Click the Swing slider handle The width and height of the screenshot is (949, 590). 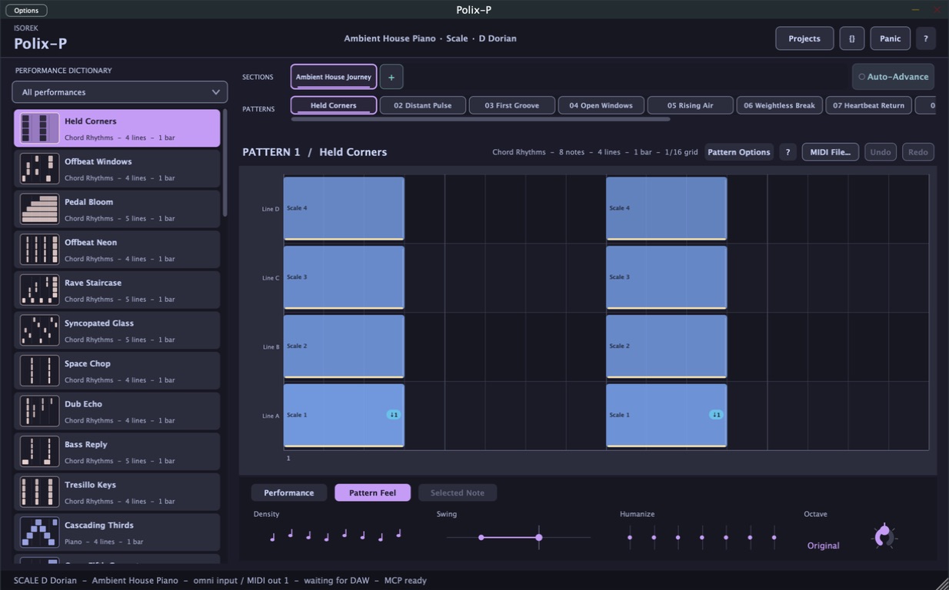tap(539, 537)
